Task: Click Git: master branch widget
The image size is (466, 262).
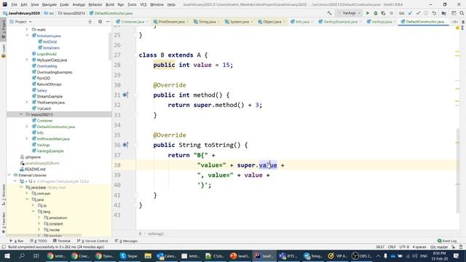Action: [438, 247]
